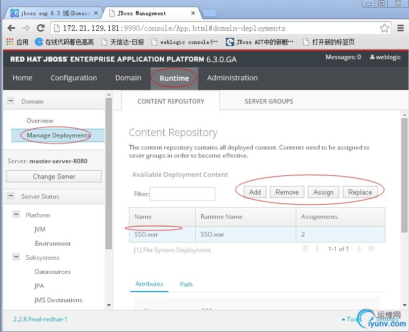
Task: Collapse the Server Status section
Action: point(11,196)
